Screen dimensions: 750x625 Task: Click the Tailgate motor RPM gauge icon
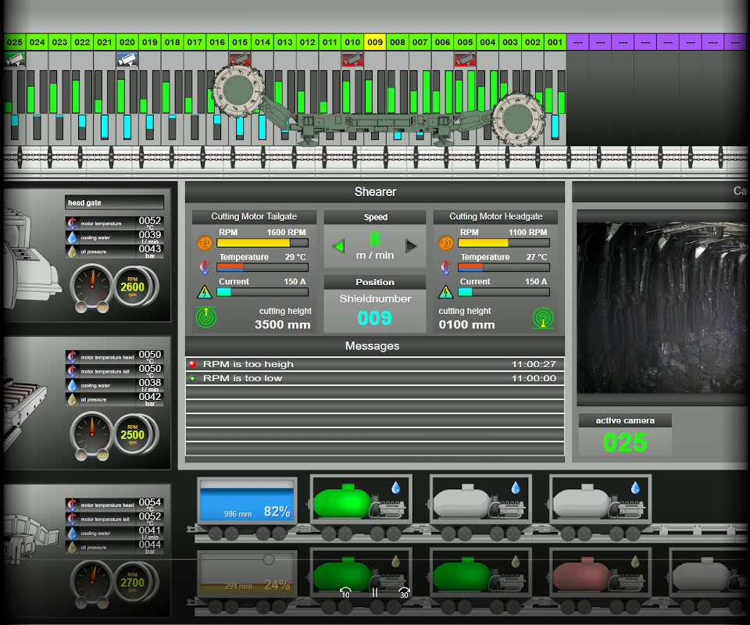pos(203,243)
